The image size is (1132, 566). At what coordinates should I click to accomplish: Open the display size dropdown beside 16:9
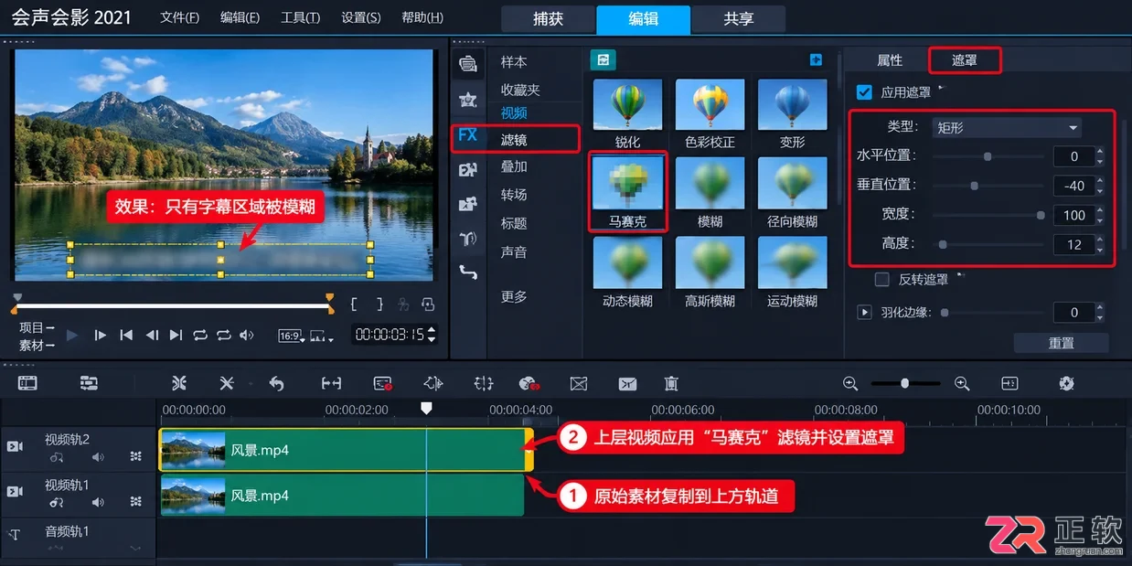tap(322, 336)
